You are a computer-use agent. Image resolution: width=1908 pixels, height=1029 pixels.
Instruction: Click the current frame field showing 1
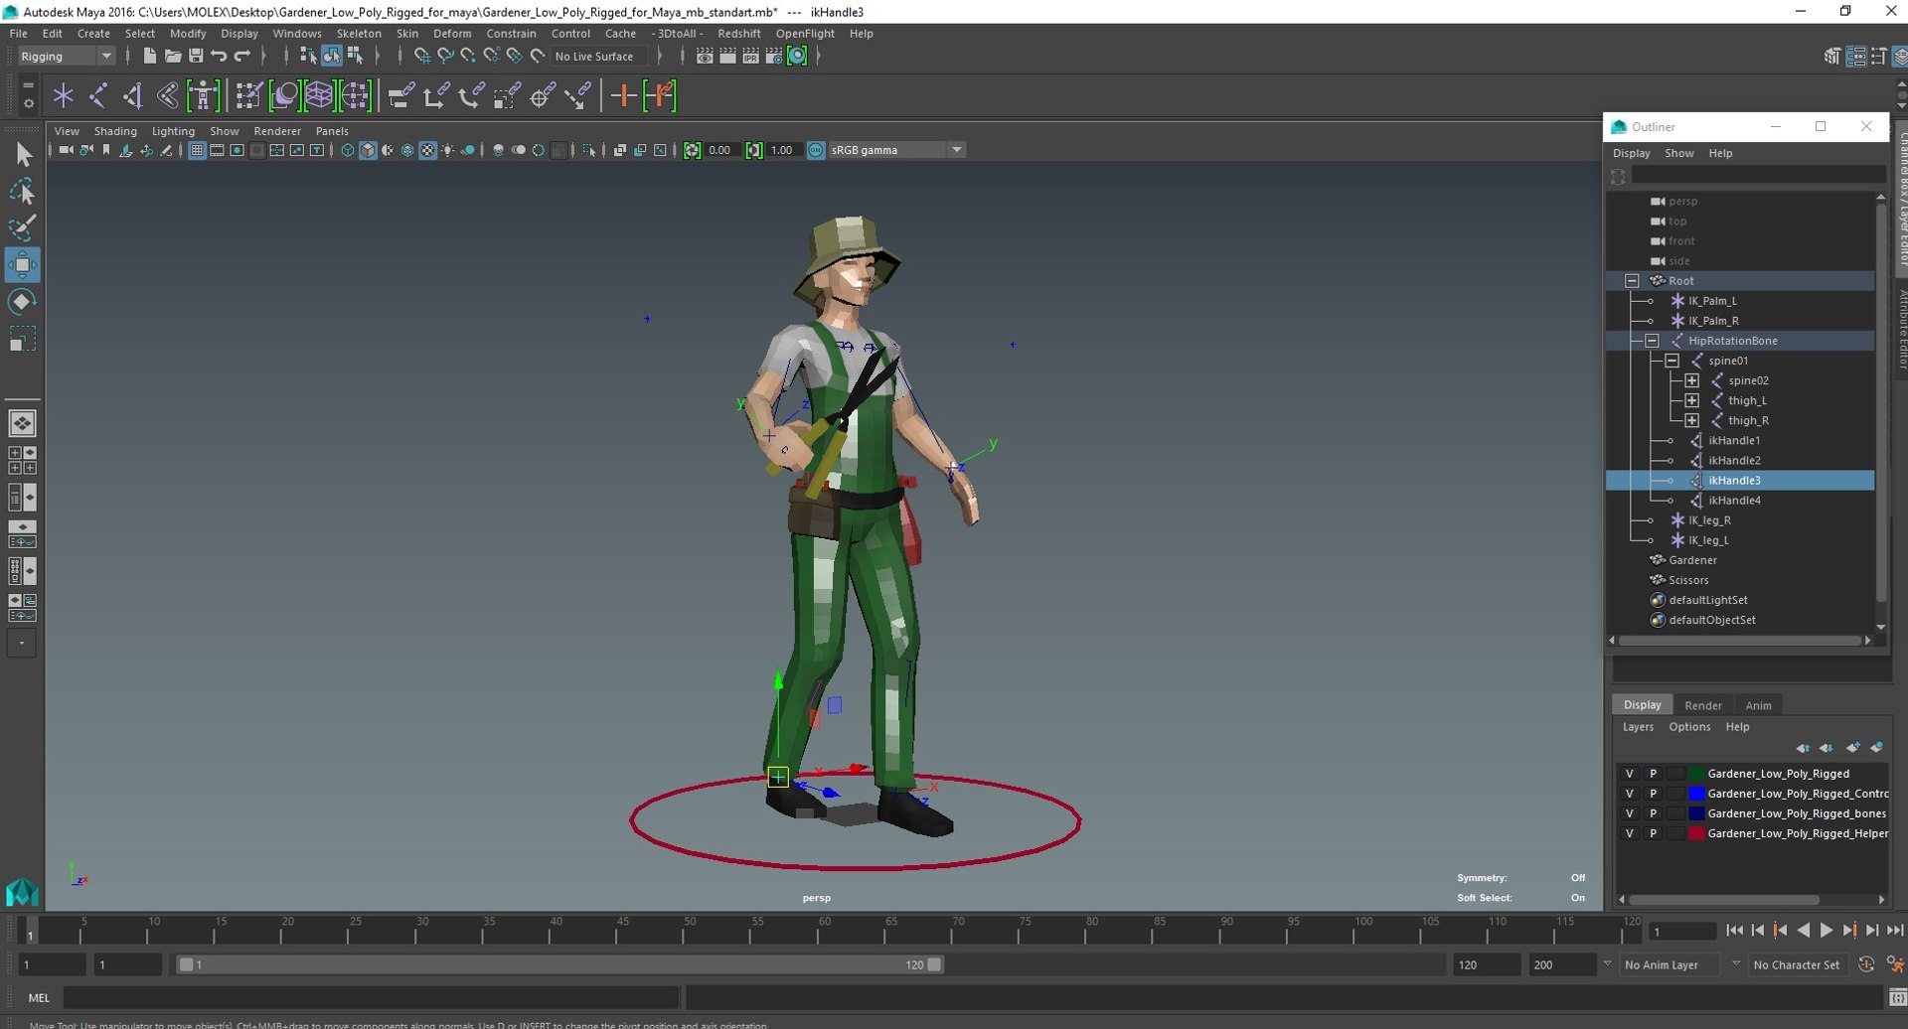click(1681, 932)
